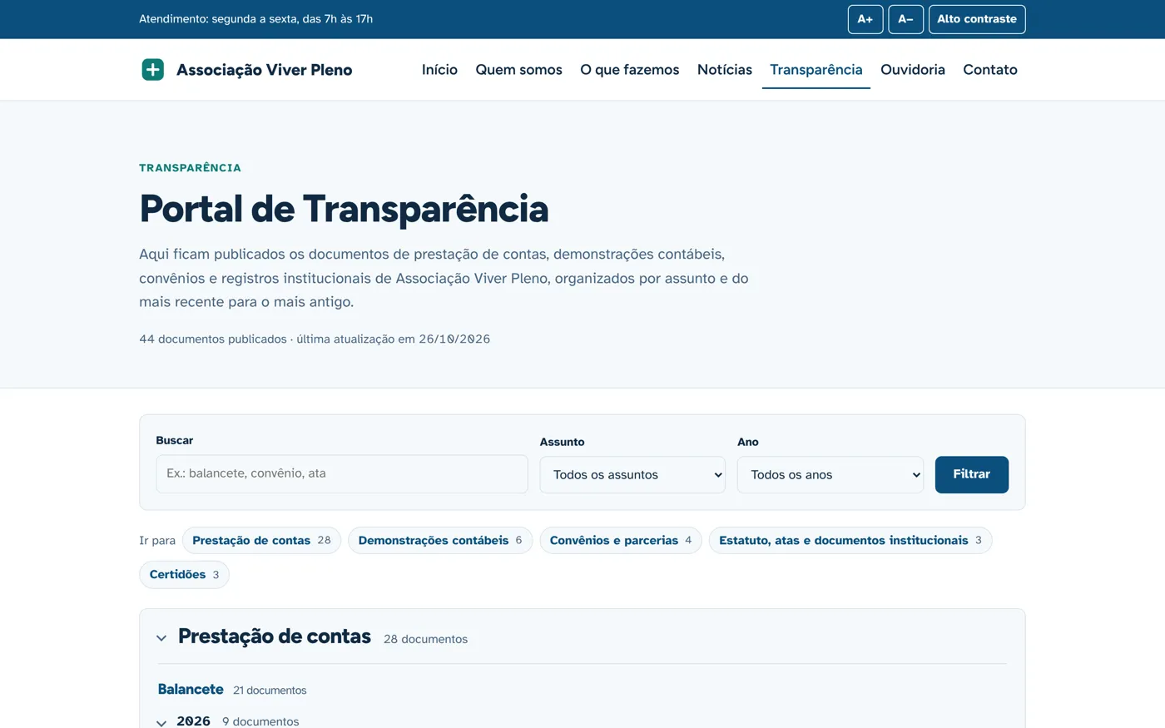
Task: Click the Filtrar button
Action: [972, 474]
